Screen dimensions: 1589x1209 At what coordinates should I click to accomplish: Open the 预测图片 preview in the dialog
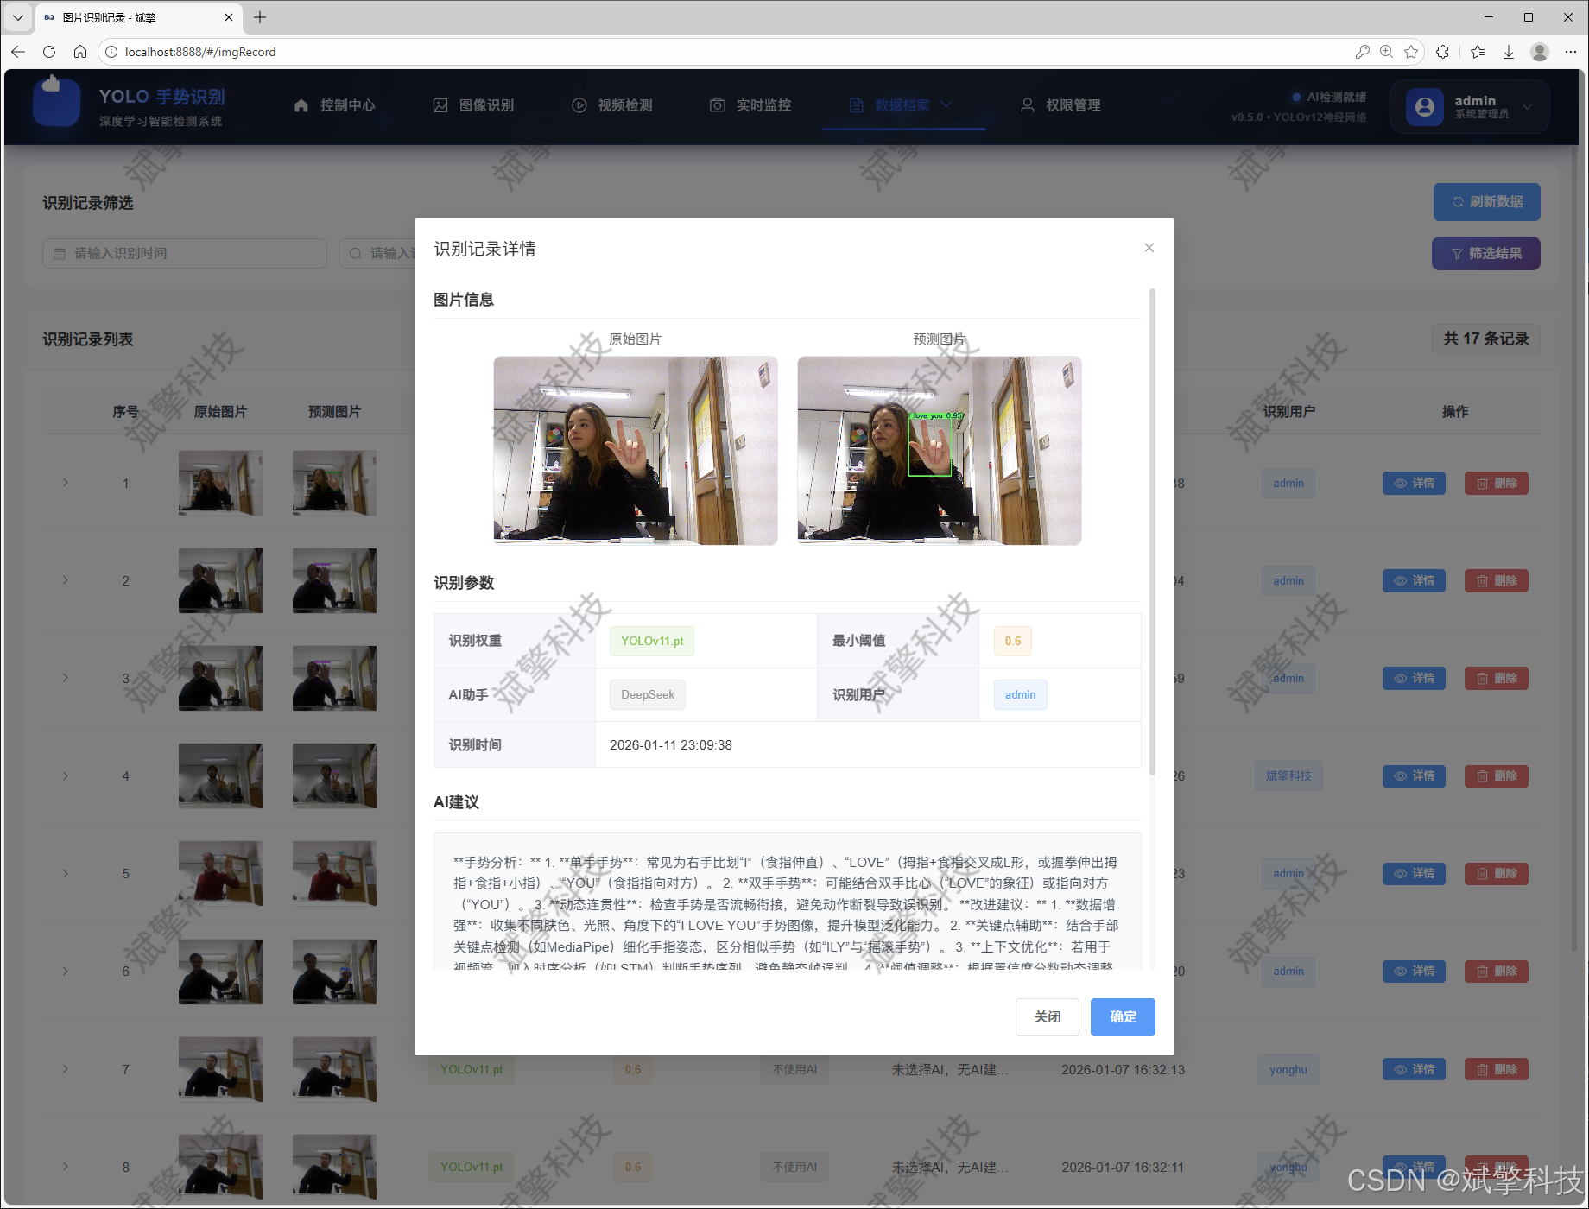pyautogui.click(x=940, y=451)
